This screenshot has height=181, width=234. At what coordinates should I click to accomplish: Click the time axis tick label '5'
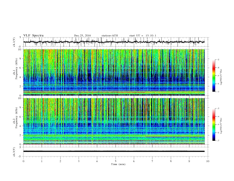coord(116,161)
